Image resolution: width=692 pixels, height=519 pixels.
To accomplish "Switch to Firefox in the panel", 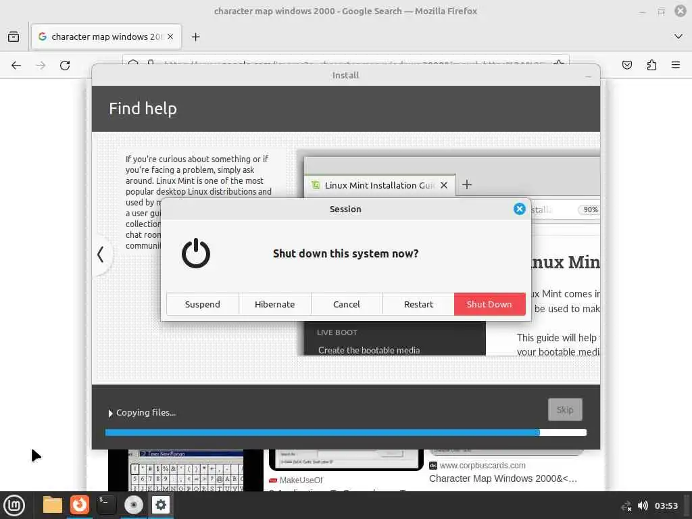I will click(80, 505).
